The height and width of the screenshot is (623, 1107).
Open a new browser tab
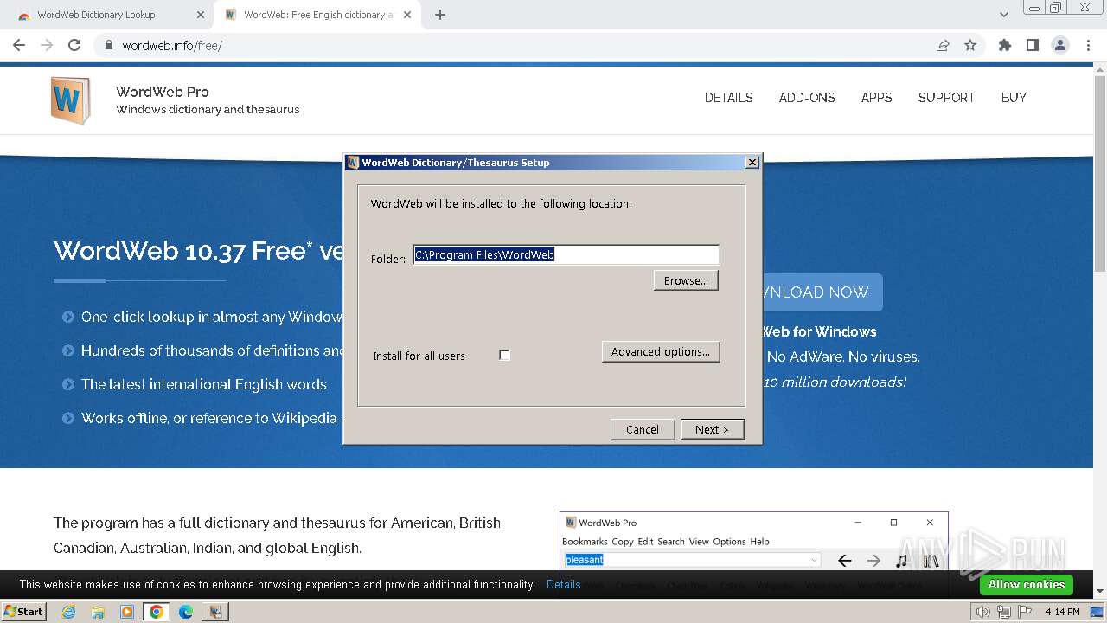tap(440, 15)
